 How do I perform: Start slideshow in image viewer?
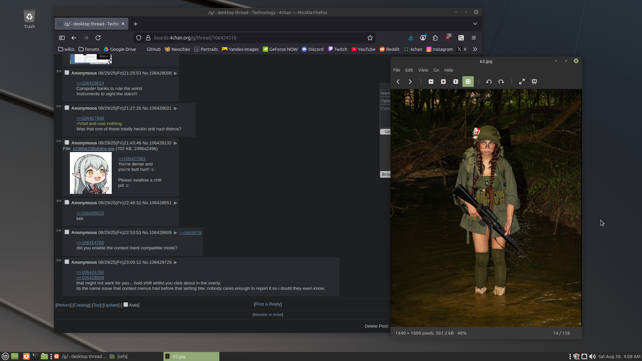(534, 82)
